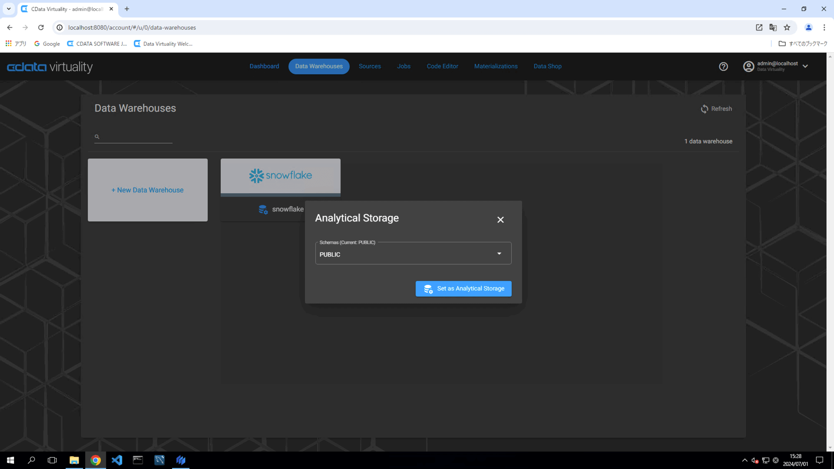
Task: Open the Materializations tab
Action: point(496,66)
